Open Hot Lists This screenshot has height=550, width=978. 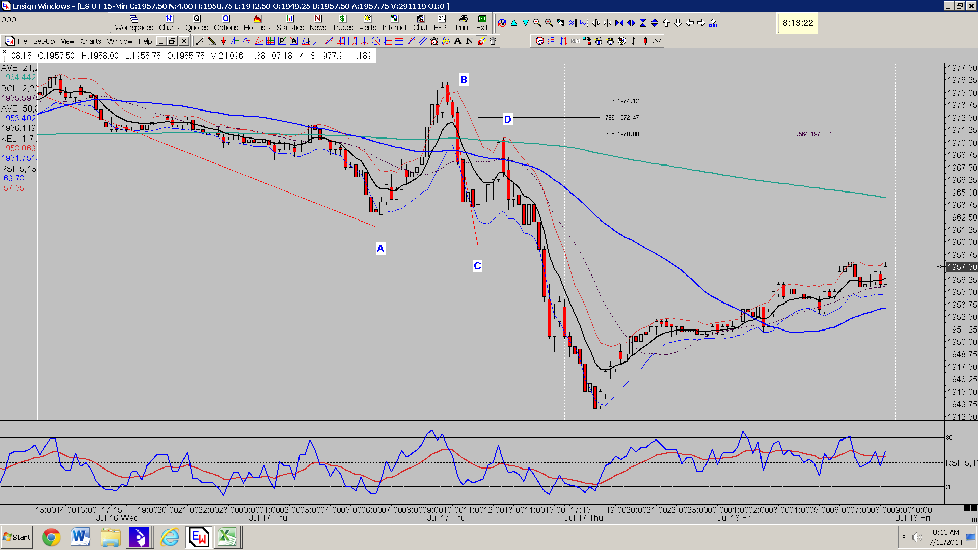(x=257, y=23)
